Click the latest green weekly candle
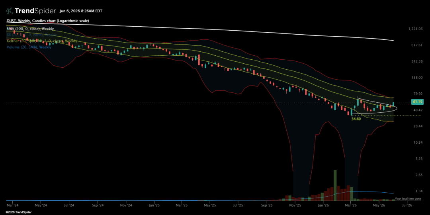Image resolution: width=430 pixels, height=215 pixels. tap(393, 104)
